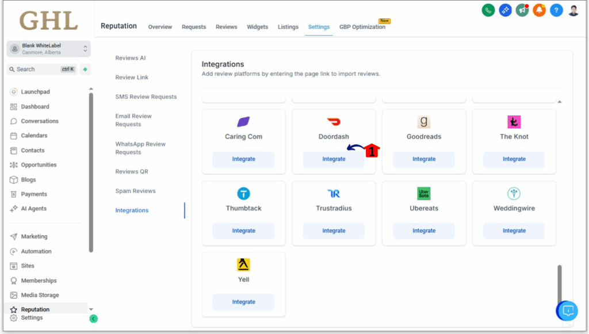Click the Caring Com logo
The height and width of the screenshot is (334, 589).
point(243,122)
